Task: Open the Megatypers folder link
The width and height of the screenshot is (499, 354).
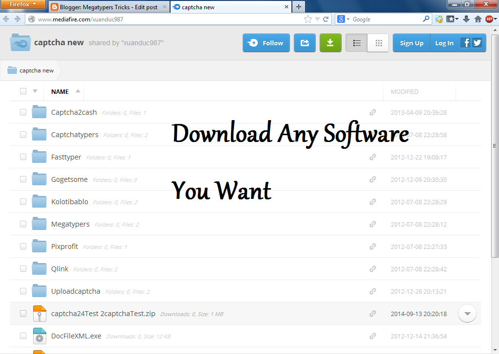Action: point(70,224)
